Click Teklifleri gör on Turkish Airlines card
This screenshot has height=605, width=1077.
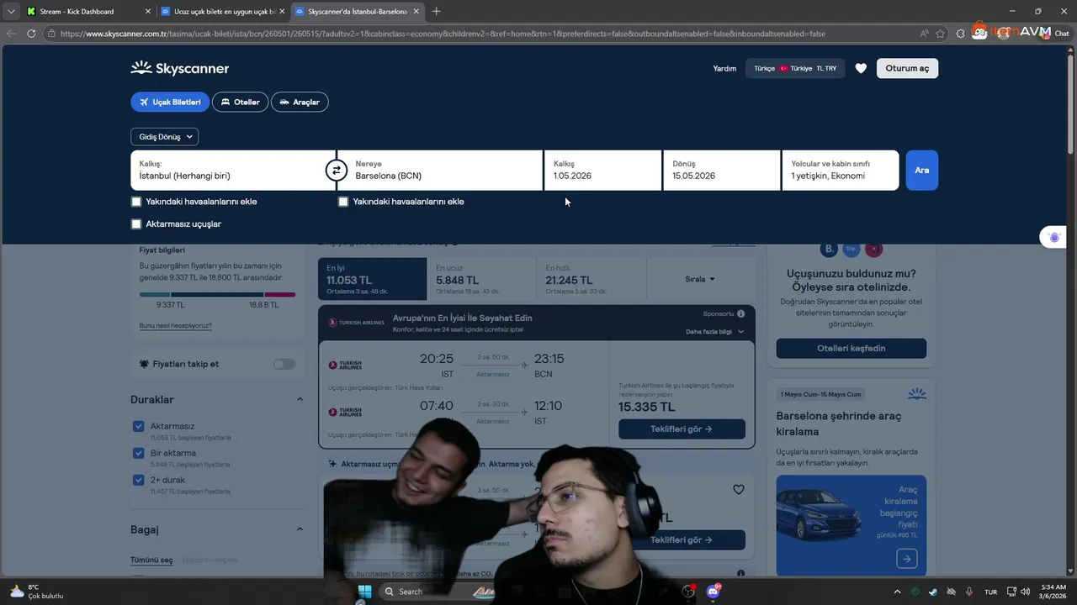click(x=682, y=429)
